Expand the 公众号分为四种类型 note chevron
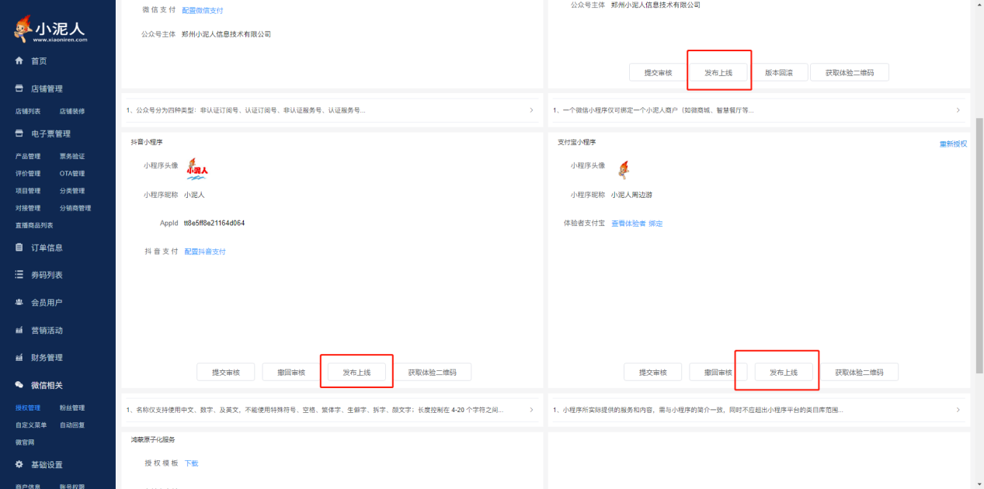The image size is (984, 489). pyautogui.click(x=531, y=110)
